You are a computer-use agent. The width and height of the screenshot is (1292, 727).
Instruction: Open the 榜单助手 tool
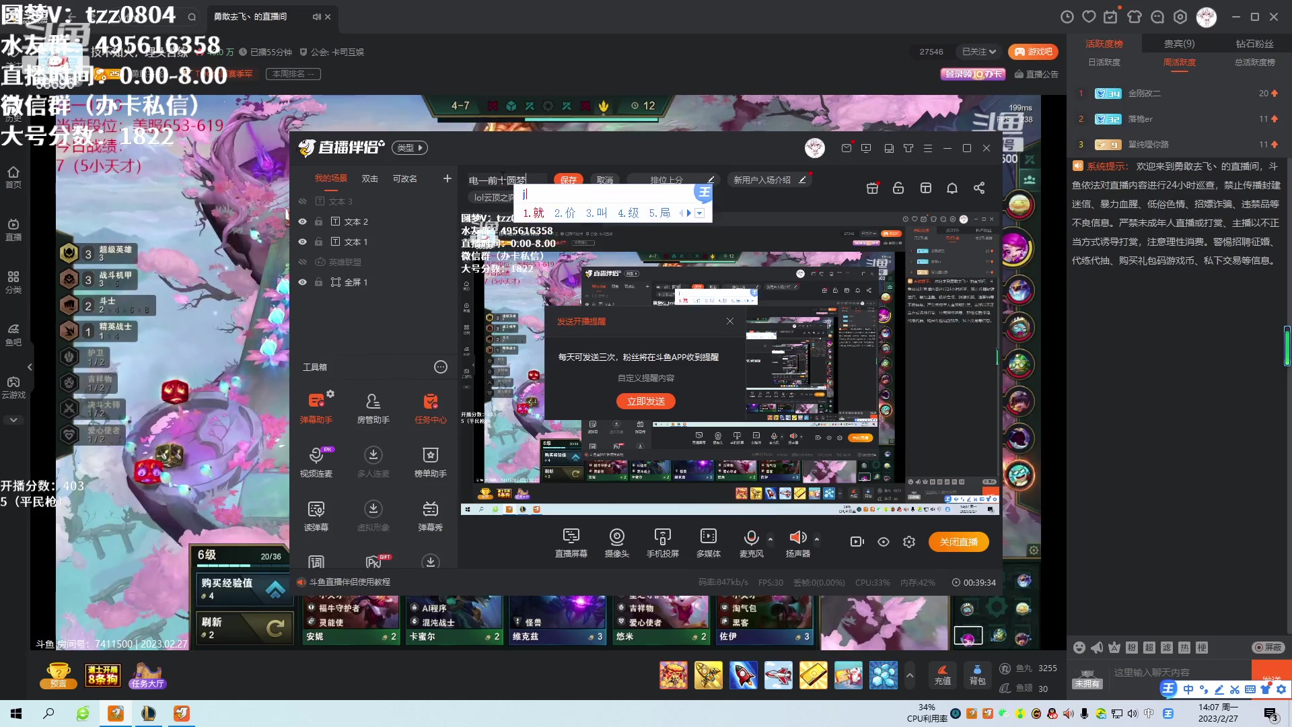[430, 461]
